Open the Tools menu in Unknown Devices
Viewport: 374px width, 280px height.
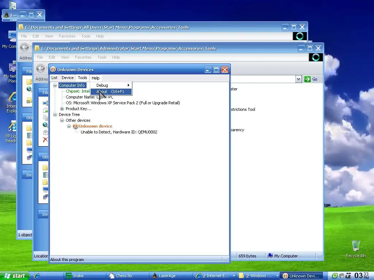tap(82, 78)
